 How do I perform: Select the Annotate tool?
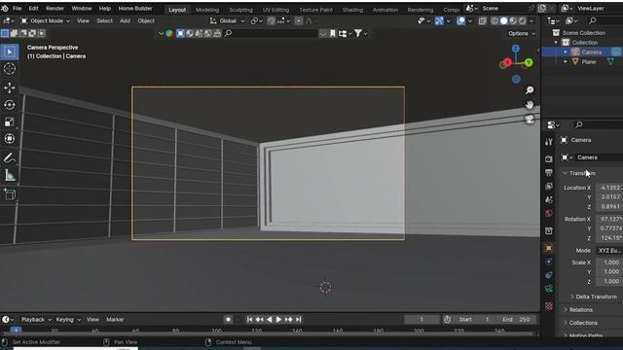[10, 157]
